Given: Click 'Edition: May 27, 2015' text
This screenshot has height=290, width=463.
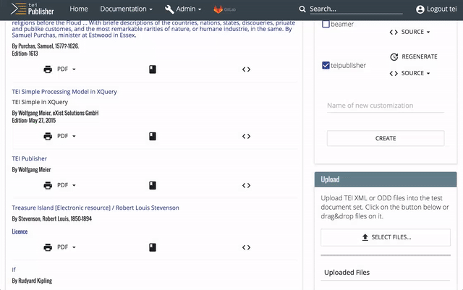Looking at the screenshot, I should pyautogui.click(x=34, y=121).
